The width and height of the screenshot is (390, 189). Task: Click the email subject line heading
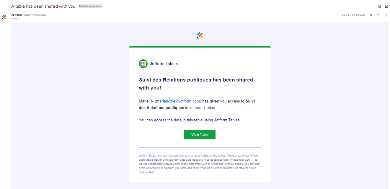pos(44,6)
